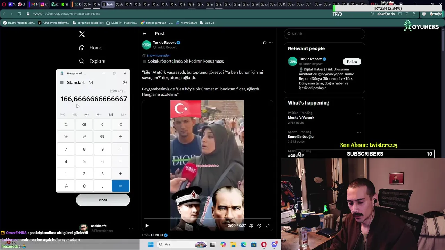Open video settings gear
The image size is (445, 250).
tap(259, 226)
